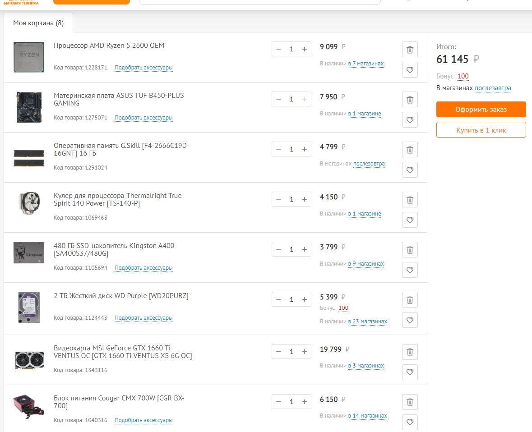
Task: Click the Оформить заказ button
Action: pos(481,110)
